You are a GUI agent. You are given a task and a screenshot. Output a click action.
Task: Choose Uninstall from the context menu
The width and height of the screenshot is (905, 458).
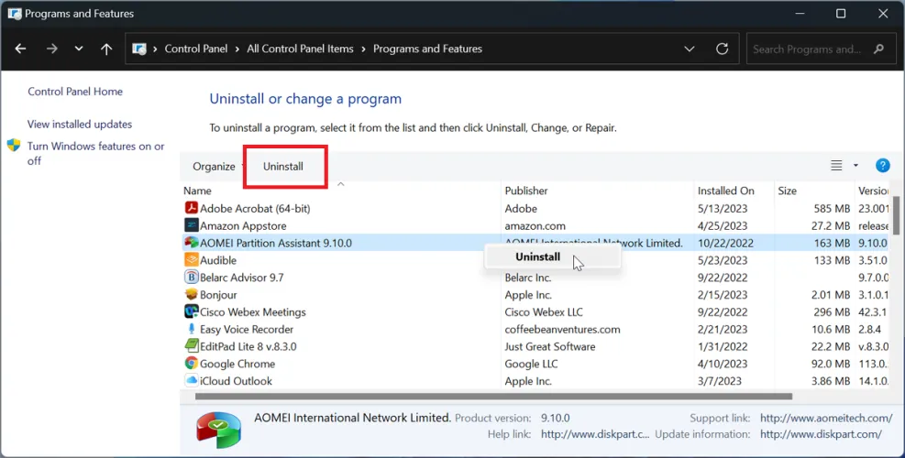[537, 257]
